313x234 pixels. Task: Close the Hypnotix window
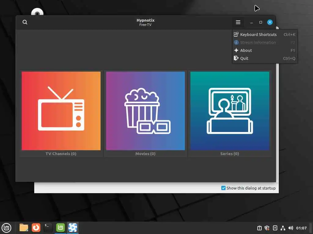270,22
